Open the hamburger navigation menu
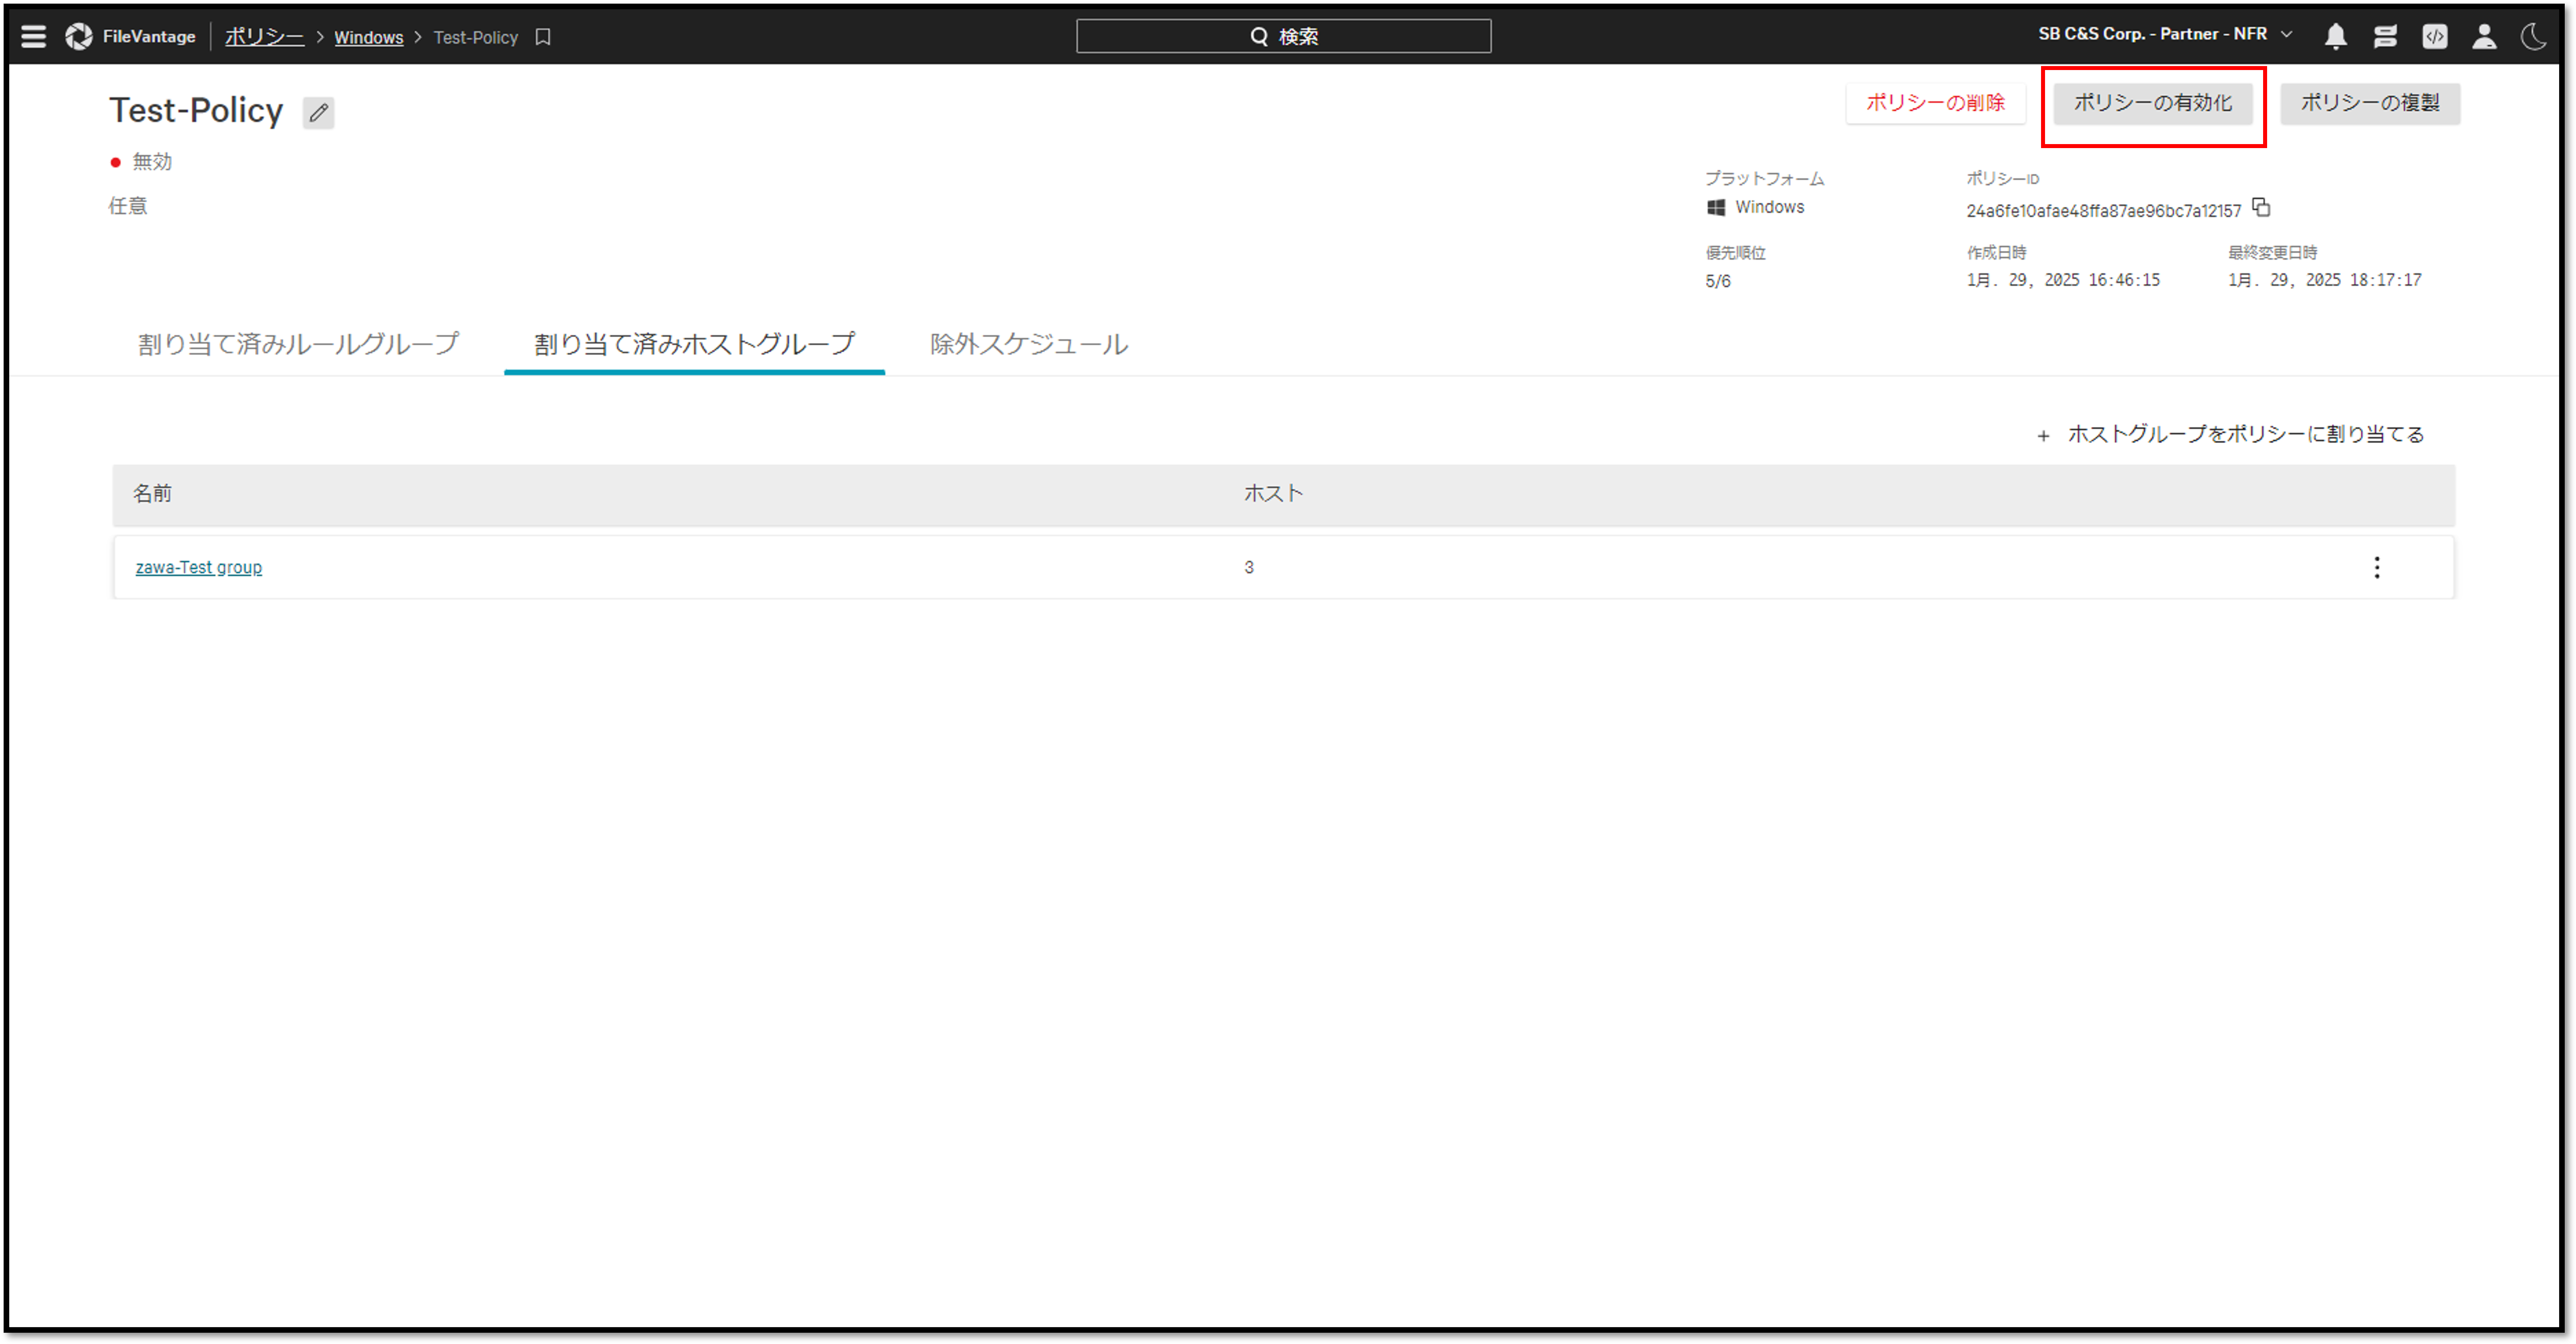2576x1344 pixels. pyautogui.click(x=34, y=37)
